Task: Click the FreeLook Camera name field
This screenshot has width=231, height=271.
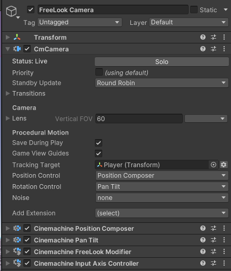Action: click(x=113, y=10)
